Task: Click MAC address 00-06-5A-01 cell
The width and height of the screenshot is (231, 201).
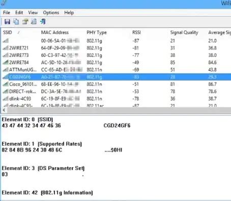Action: point(60,41)
